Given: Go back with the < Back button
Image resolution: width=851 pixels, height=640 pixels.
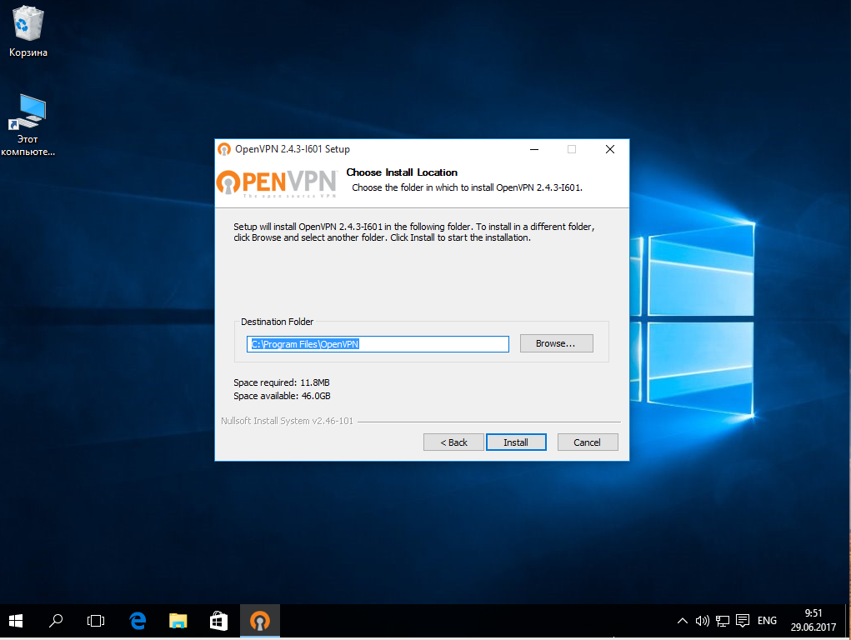Looking at the screenshot, I should [453, 442].
